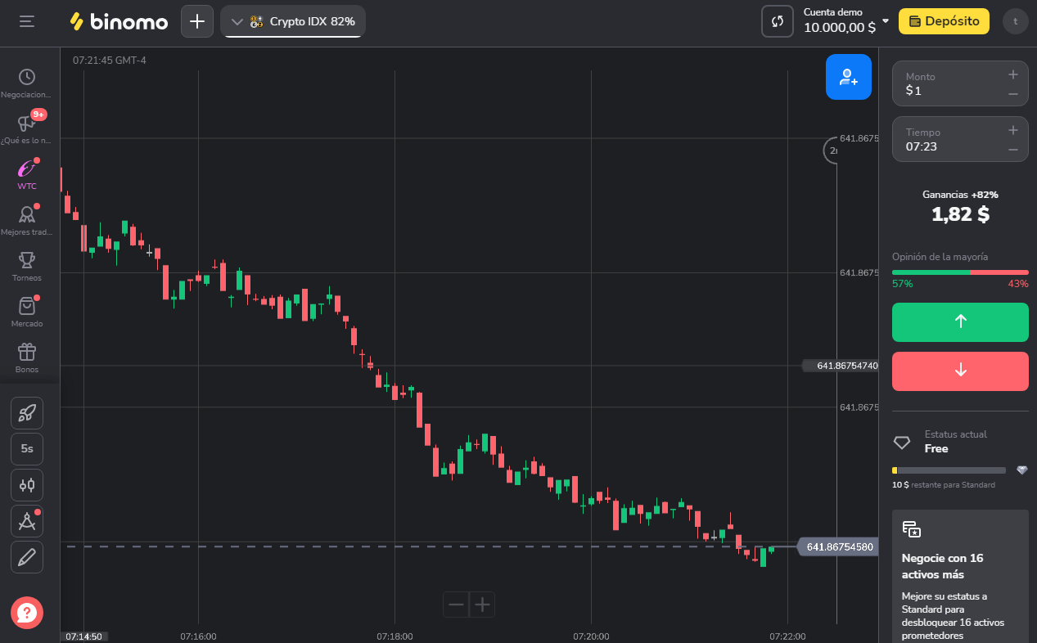Click the 10.000,00 $ balance
The width and height of the screenshot is (1037, 643).
[840, 27]
